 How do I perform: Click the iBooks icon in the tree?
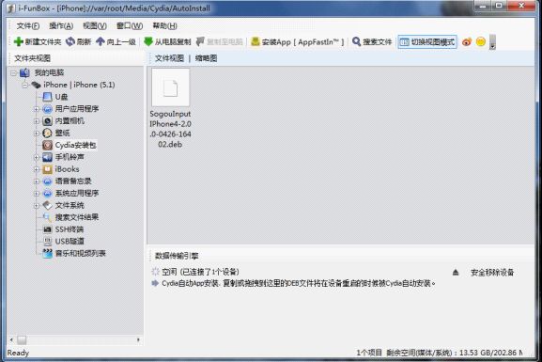47,169
